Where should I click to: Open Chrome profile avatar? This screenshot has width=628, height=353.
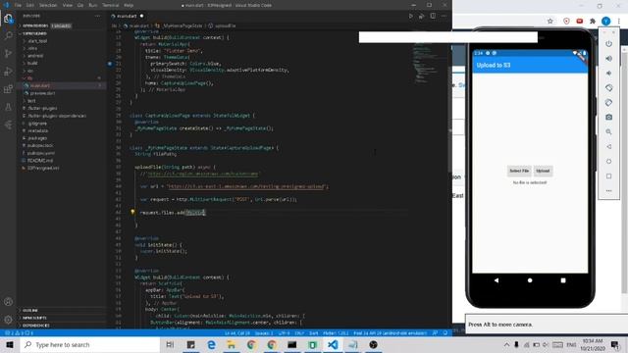606,21
